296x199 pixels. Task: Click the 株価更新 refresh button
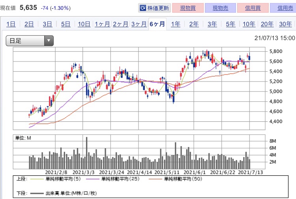pos(154,8)
